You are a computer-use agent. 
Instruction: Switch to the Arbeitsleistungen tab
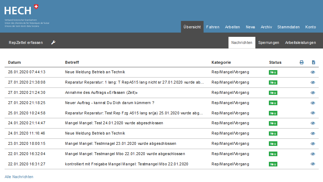point(300,42)
